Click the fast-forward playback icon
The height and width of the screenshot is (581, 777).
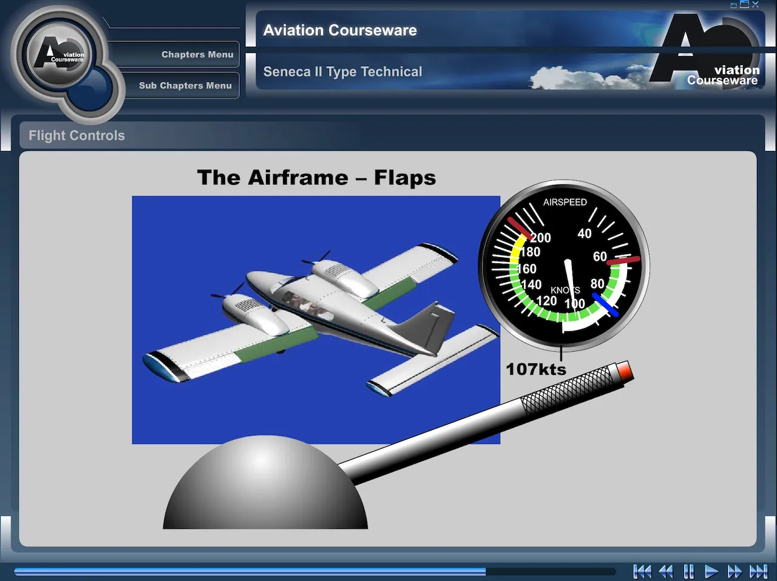pos(735,571)
